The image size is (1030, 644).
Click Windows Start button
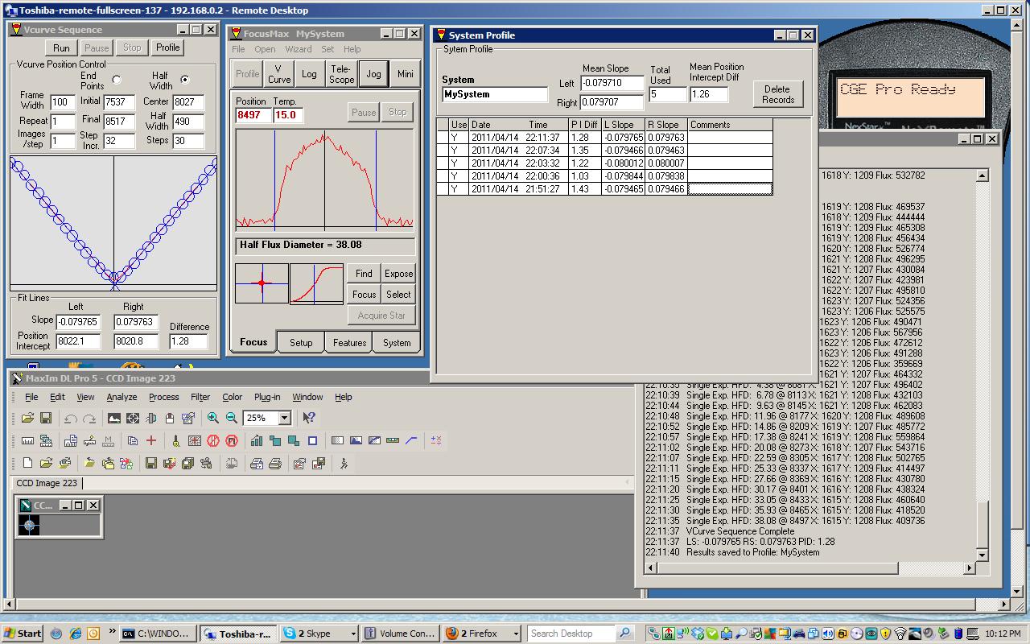coord(23,634)
